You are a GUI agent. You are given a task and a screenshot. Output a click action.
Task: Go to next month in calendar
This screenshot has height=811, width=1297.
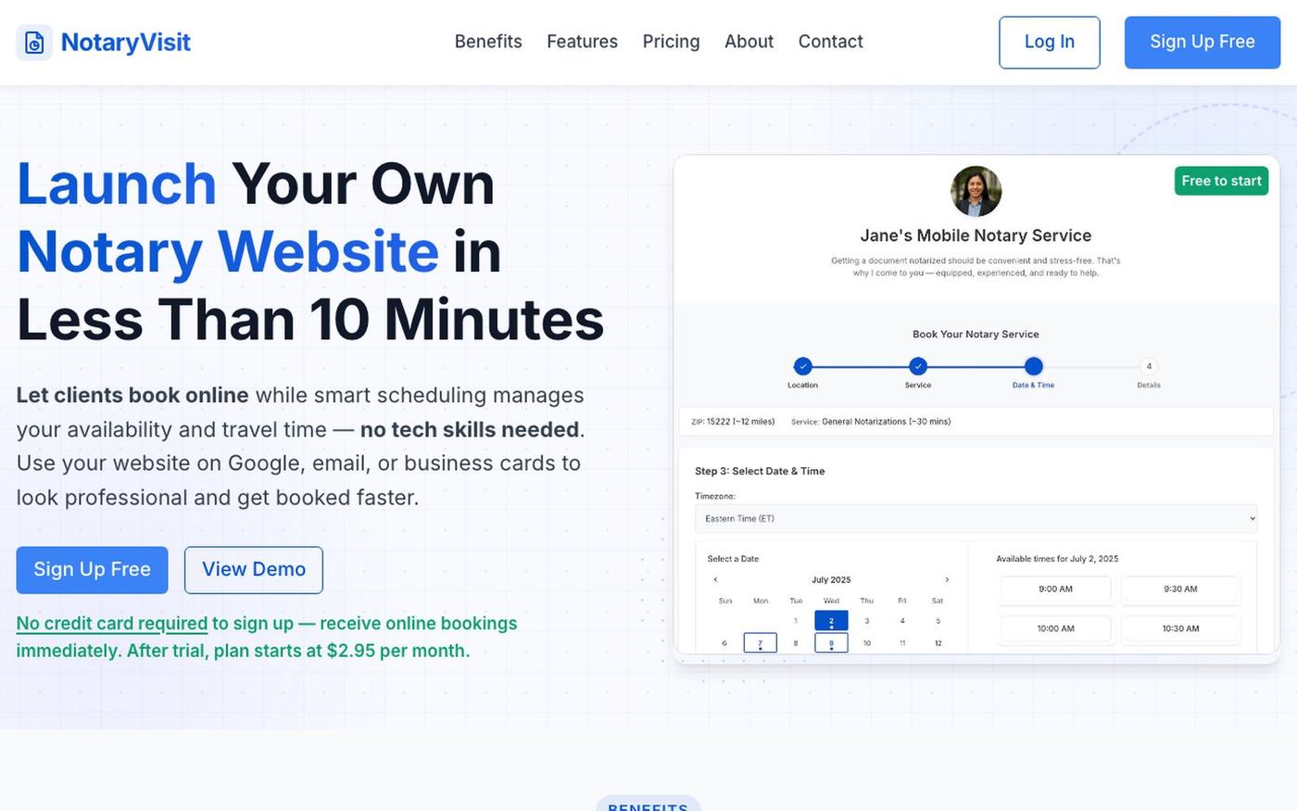tap(947, 580)
